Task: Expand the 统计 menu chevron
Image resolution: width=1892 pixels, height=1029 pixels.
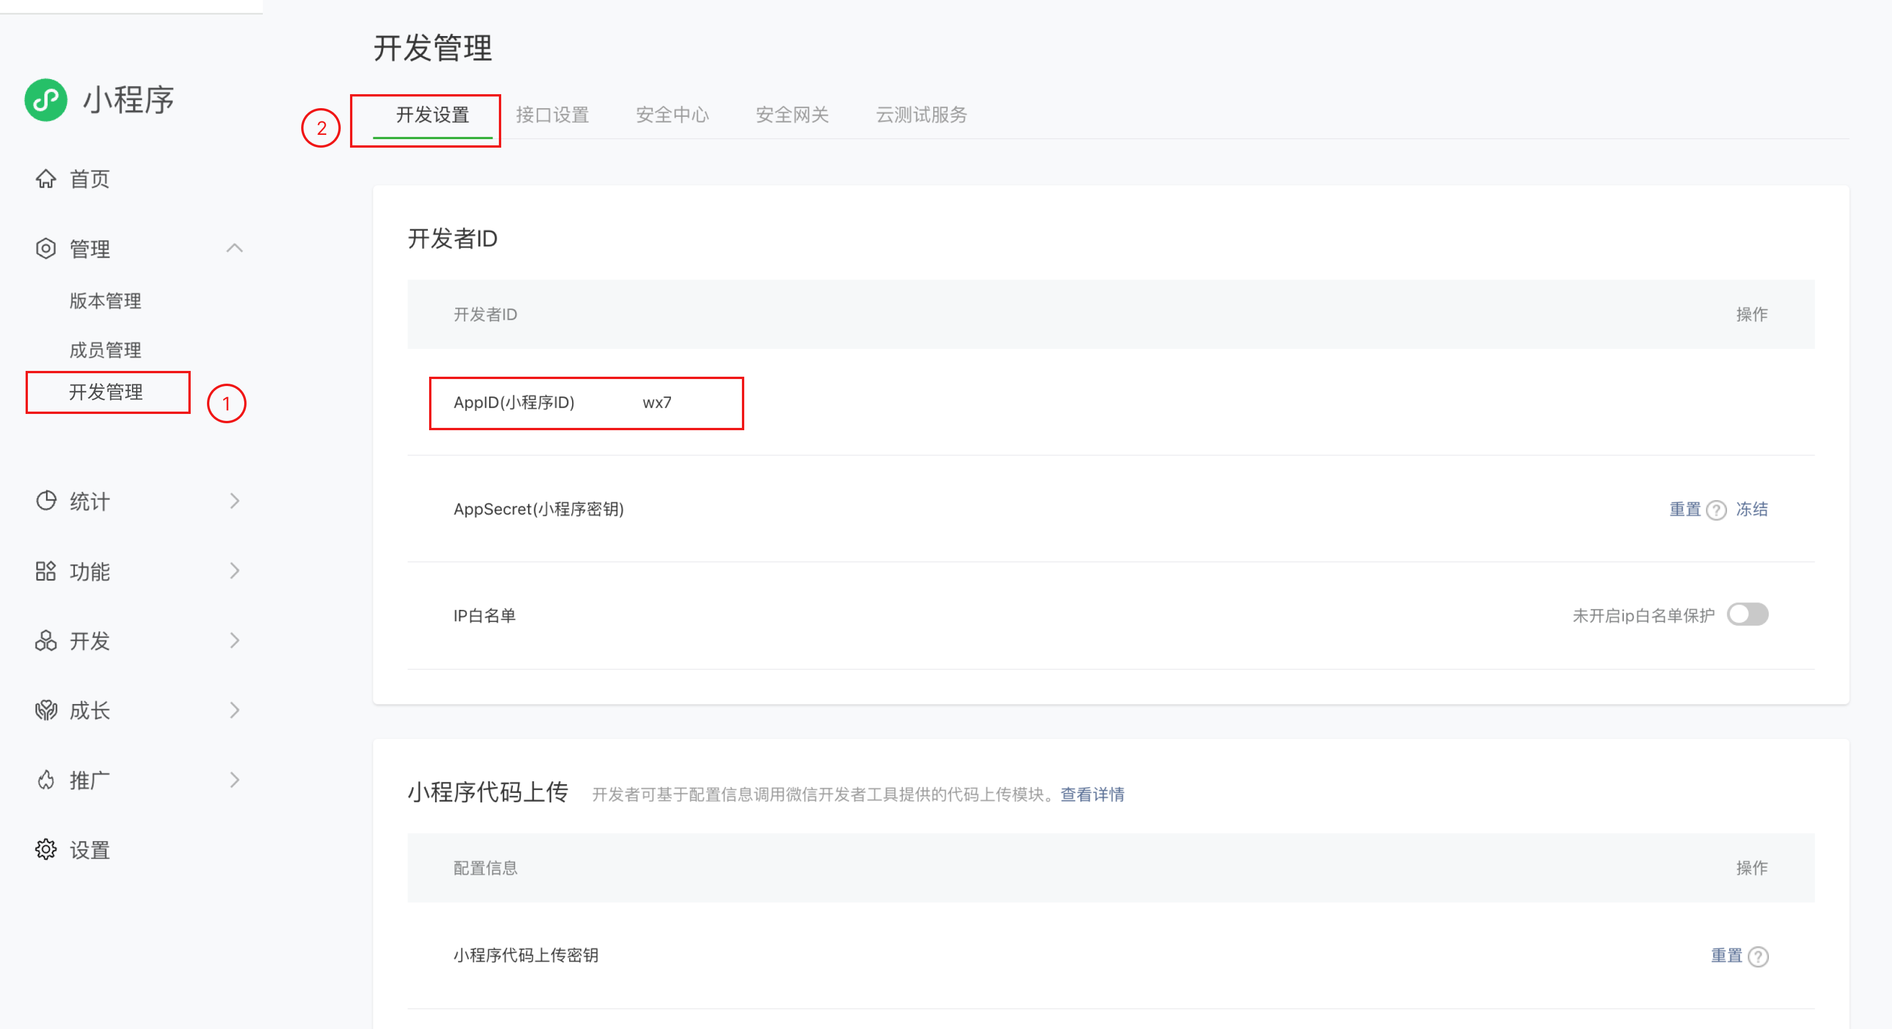Action: [234, 501]
